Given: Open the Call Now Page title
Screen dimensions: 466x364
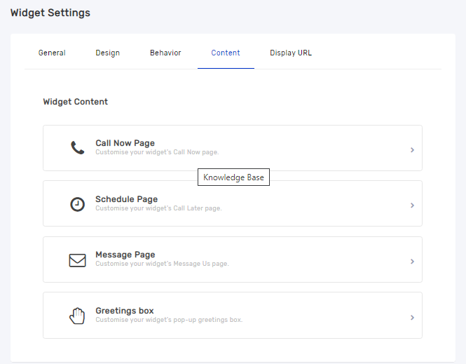Looking at the screenshot, I should (125, 143).
